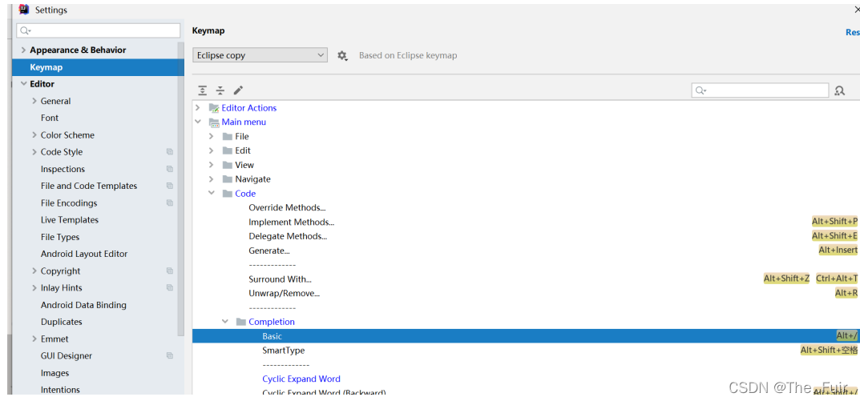
Task: Click the pencil Edit Shortcut icon
Action: pos(238,90)
